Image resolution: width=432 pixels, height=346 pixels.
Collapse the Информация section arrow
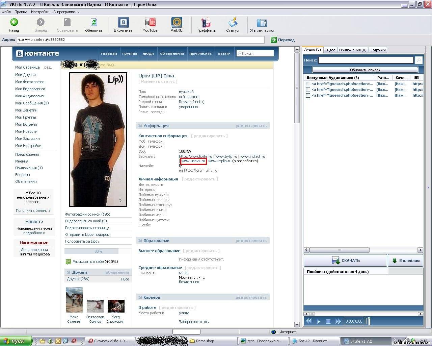pos(140,126)
